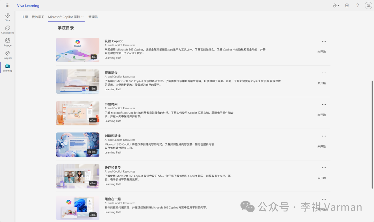Open Insights in the left sidebar
This screenshot has width=374, height=222.
(x=8, y=55)
